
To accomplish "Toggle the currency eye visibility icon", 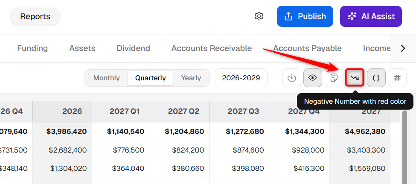I will 313,78.
